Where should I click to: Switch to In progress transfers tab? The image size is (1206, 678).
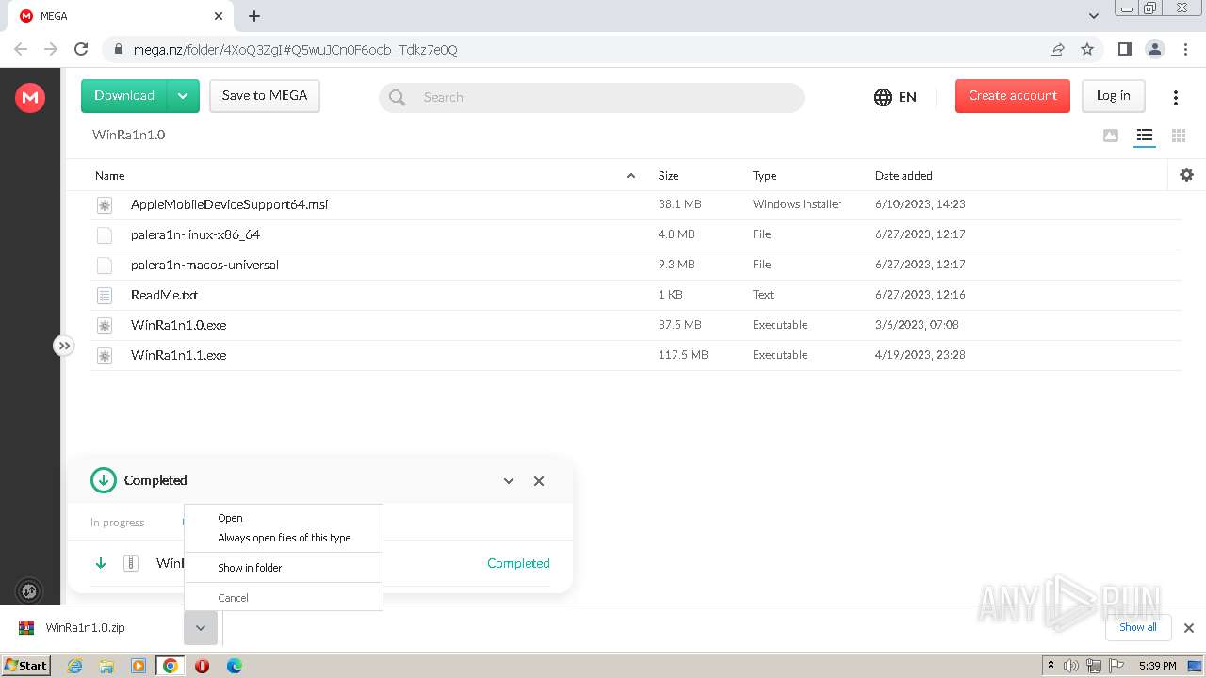[118, 523]
